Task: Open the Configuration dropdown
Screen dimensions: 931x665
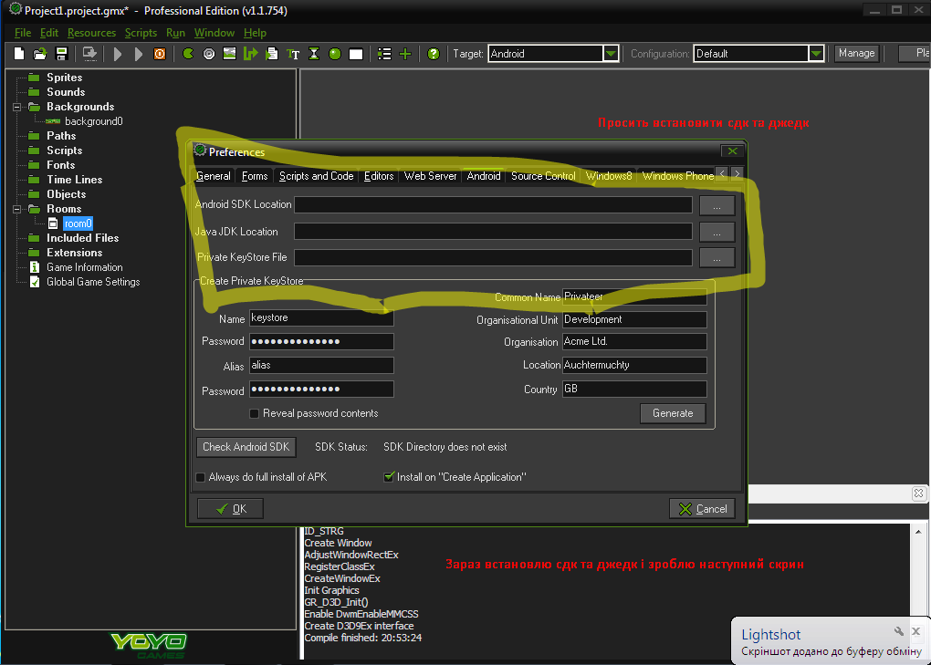Action: tap(816, 54)
